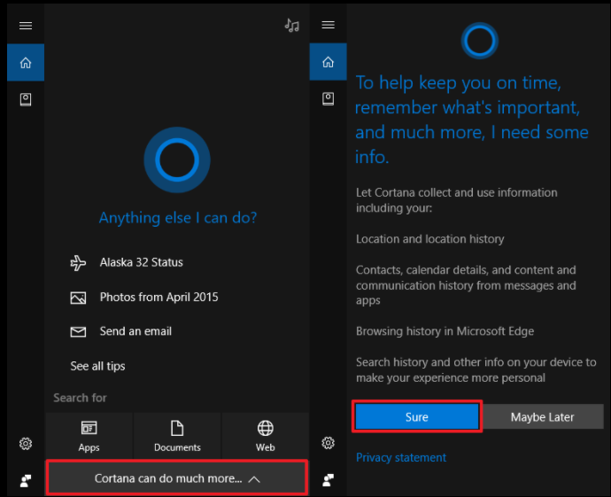The image size is (611, 497).
Task: Open the Privacy statement link
Action: (x=401, y=457)
